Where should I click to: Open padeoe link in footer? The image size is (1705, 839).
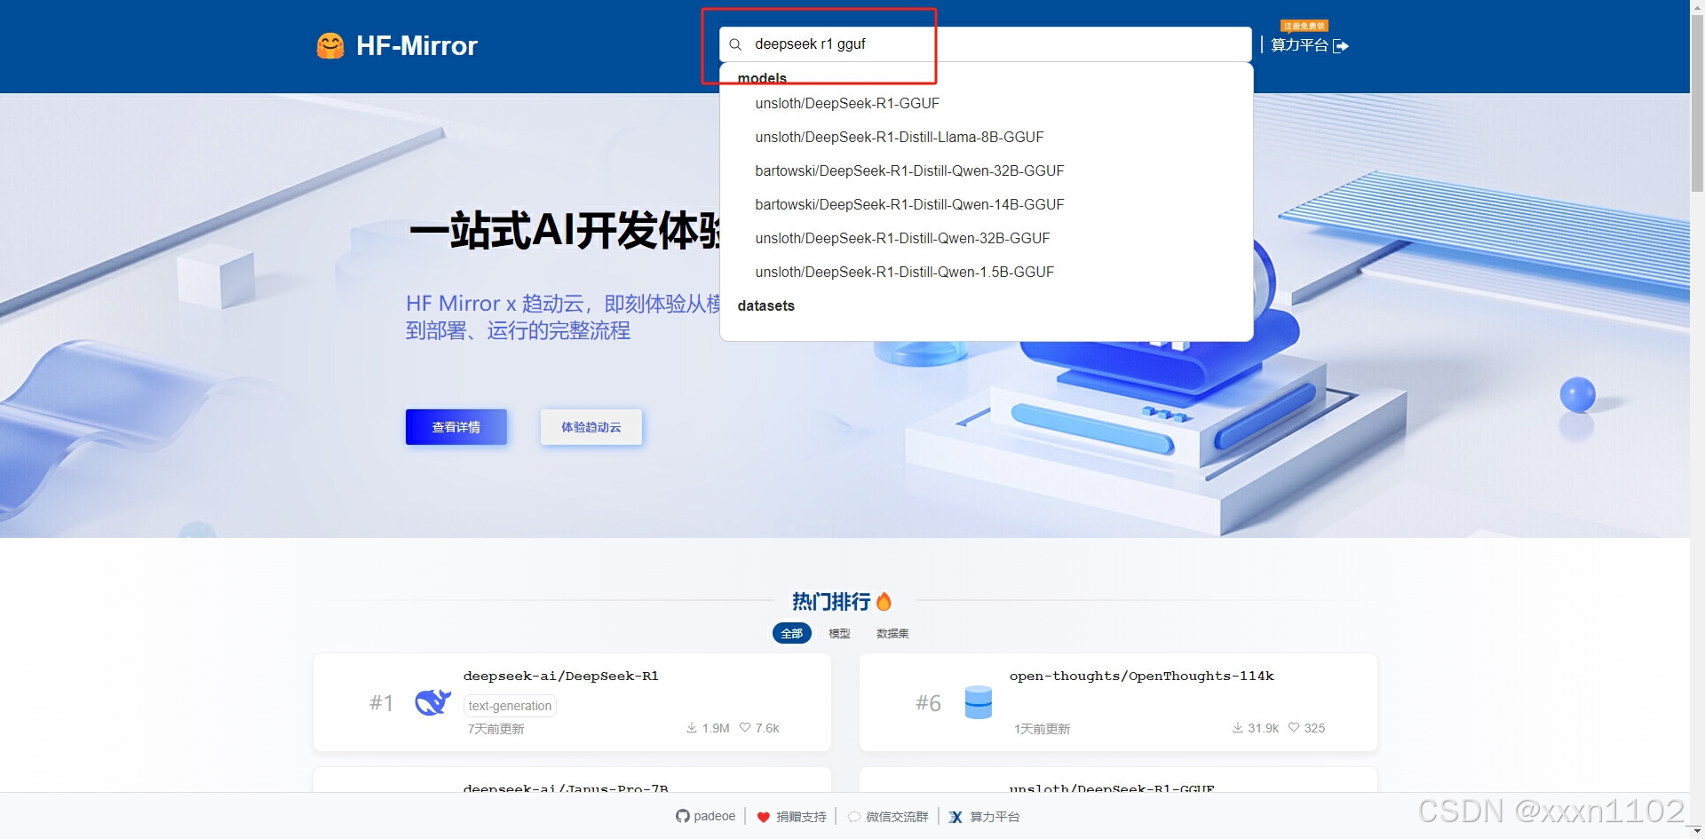(715, 817)
